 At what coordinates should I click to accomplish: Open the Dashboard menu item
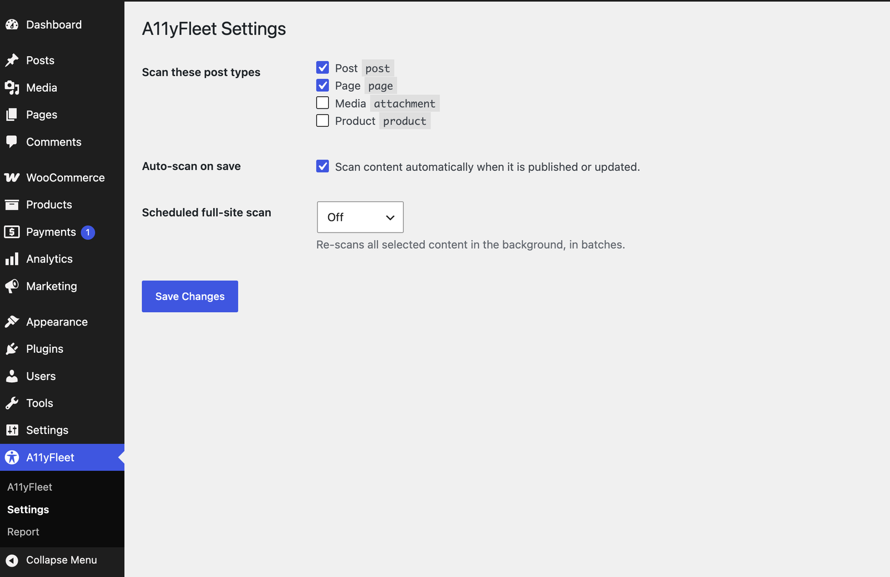(x=62, y=24)
